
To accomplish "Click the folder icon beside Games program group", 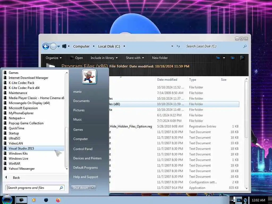I will [5, 73].
